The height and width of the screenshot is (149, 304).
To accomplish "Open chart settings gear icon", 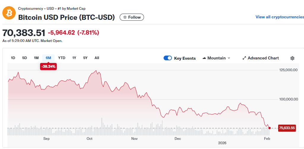I will tap(292, 58).
